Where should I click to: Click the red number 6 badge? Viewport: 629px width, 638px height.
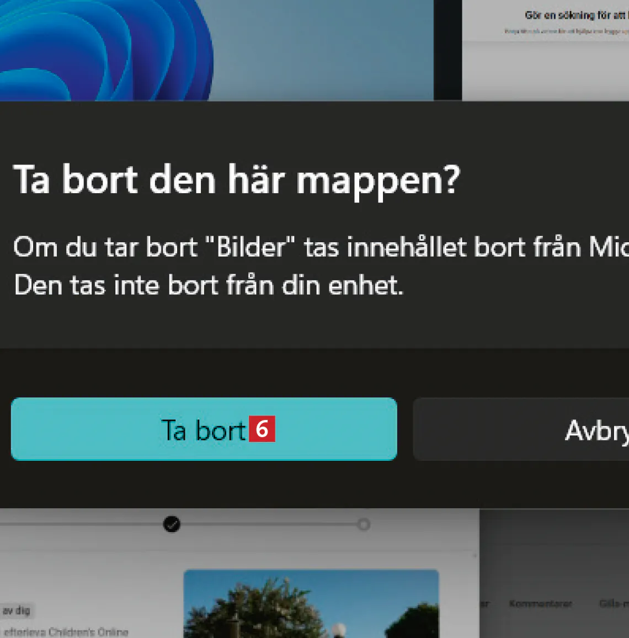[262, 429]
